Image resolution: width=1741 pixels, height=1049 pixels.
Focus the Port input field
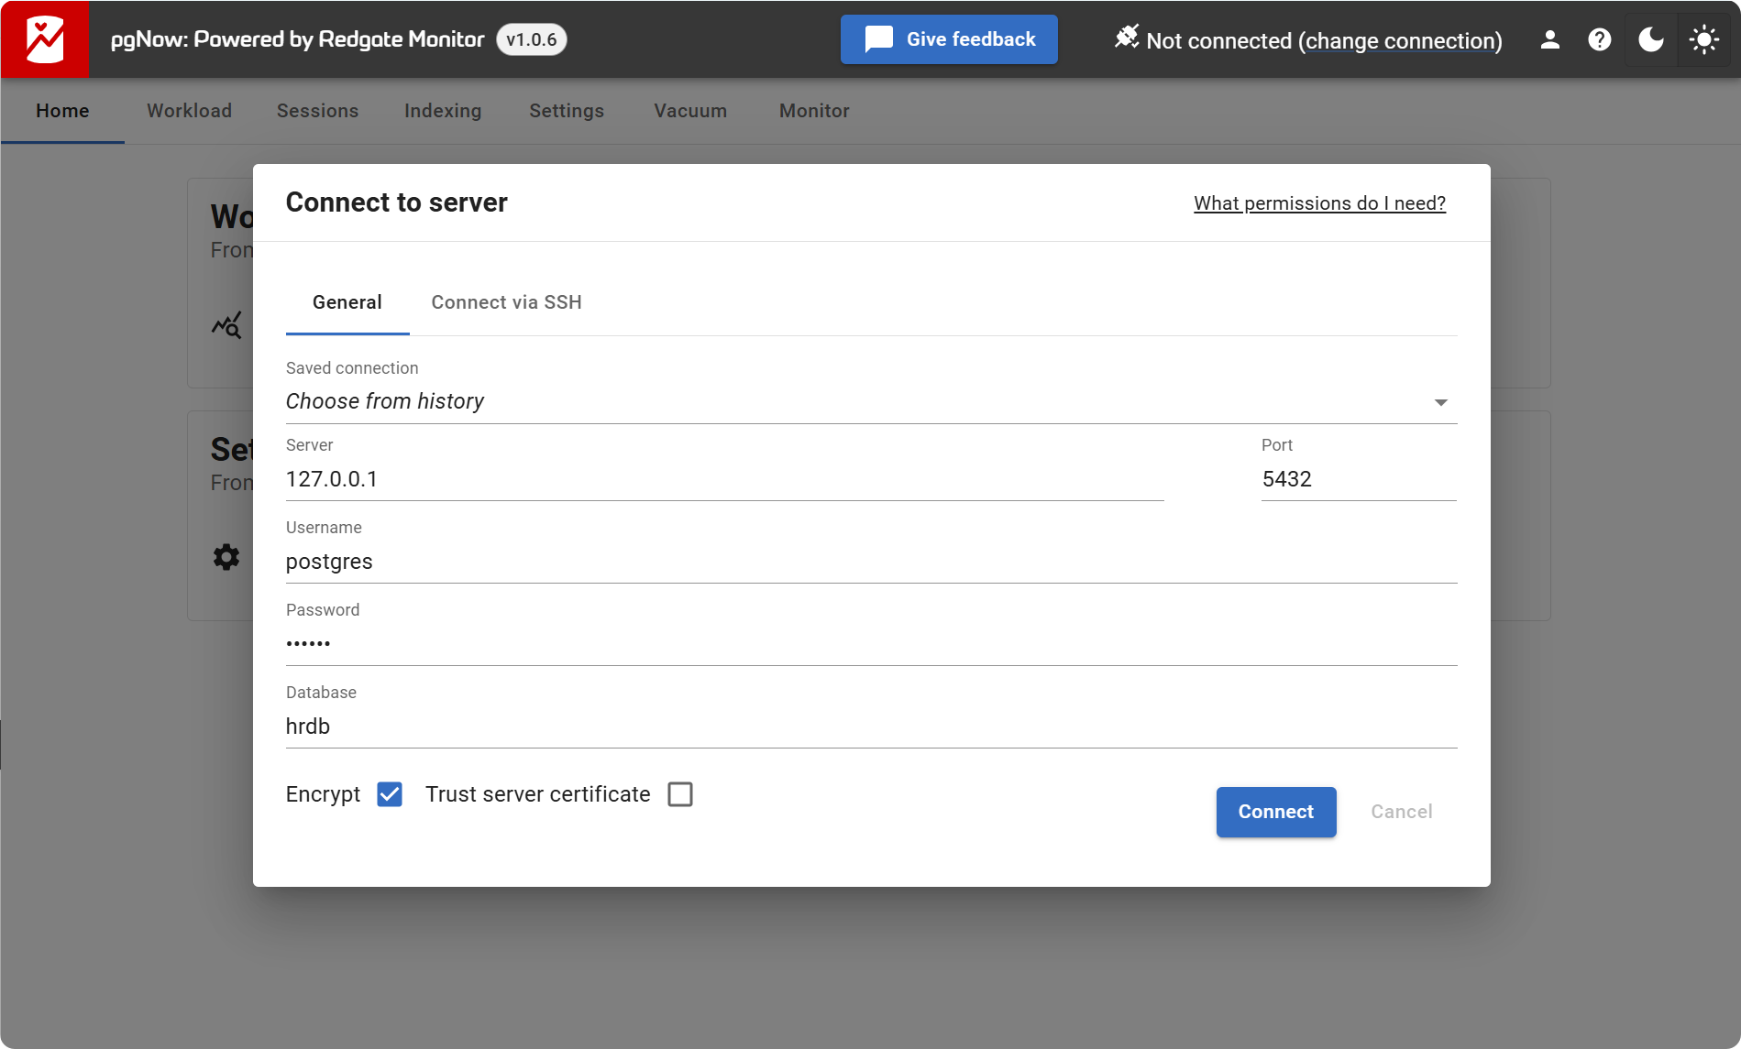click(1359, 479)
